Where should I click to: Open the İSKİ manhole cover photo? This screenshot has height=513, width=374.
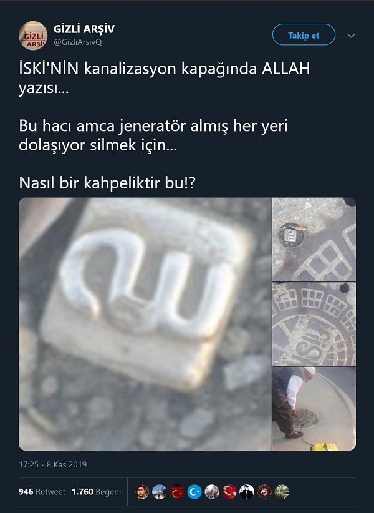tap(314, 325)
